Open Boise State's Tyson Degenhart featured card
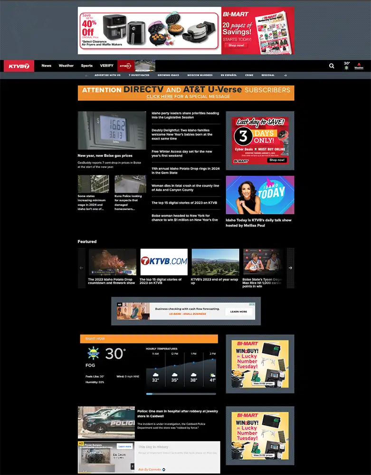Image resolution: width=371 pixels, height=475 pixels. pyautogui.click(x=263, y=268)
